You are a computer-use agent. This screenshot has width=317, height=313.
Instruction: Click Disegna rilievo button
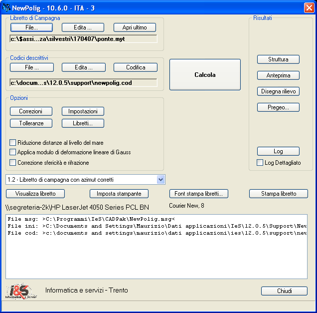pyautogui.click(x=278, y=91)
